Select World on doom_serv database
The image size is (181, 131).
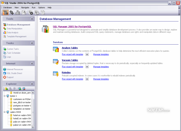[20, 93]
